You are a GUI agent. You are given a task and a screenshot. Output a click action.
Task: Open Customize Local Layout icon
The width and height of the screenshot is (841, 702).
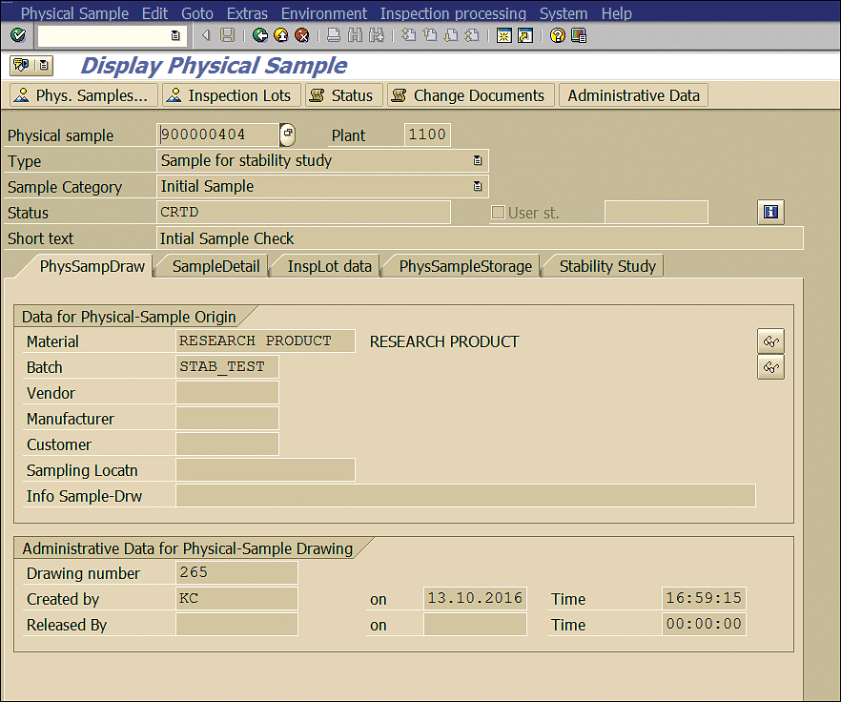point(579,36)
